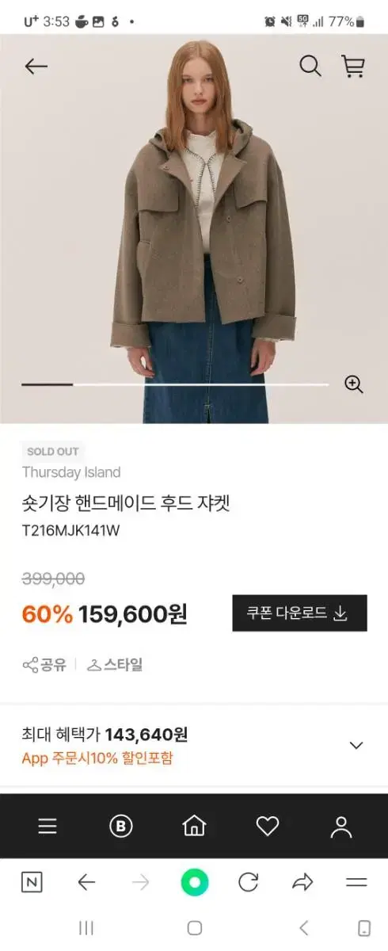Open the shopping cart
The height and width of the screenshot is (951, 388).
[x=353, y=66]
